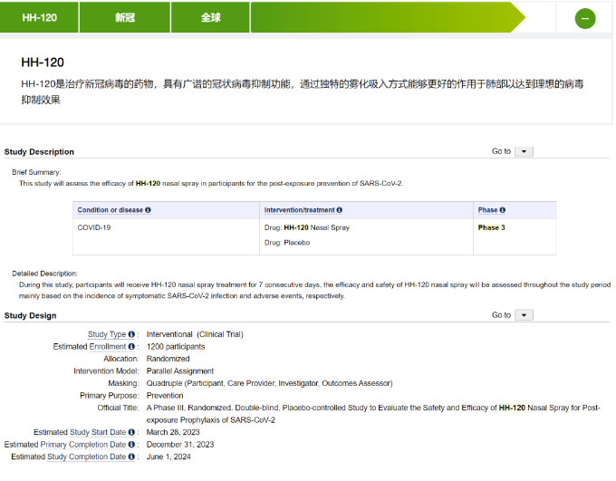
Task: Click the Phase 3 table cell
Action: pos(491,227)
